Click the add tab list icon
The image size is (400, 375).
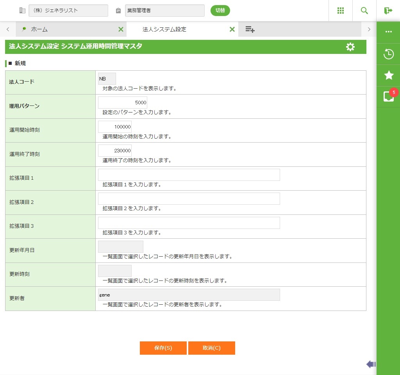[x=250, y=29]
